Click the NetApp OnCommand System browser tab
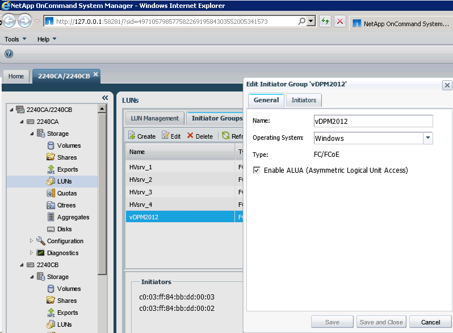The height and width of the screenshot is (333, 453). tap(401, 24)
